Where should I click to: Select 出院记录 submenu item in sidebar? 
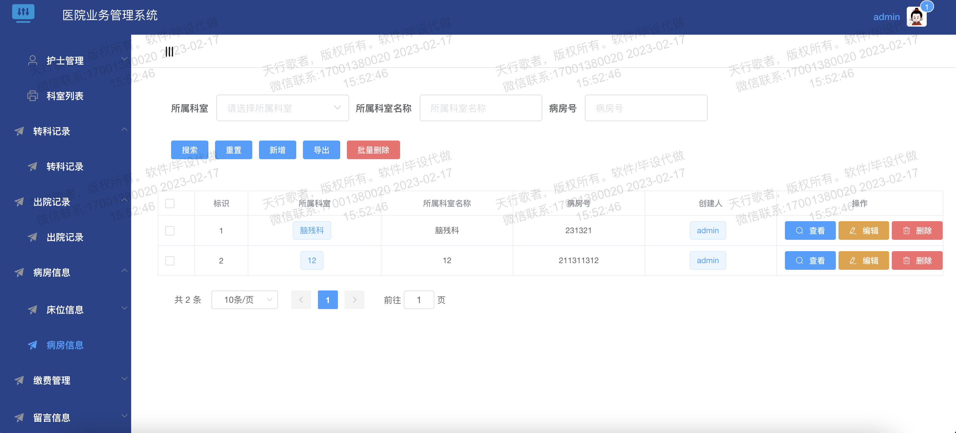coord(65,237)
